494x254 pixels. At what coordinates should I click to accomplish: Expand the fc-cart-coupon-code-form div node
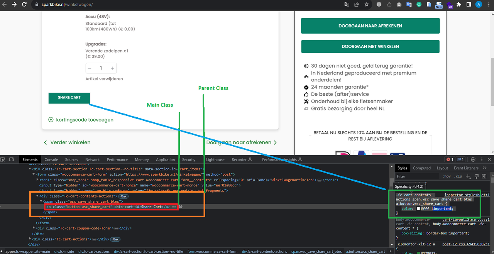point(34,228)
